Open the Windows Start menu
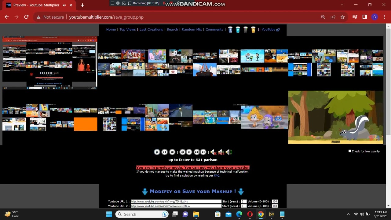Viewport: 391px width, 220px height. click(x=109, y=214)
